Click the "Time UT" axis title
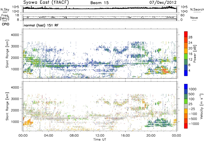 click(100, 139)
